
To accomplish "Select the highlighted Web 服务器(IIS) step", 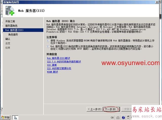I will point(23,30).
